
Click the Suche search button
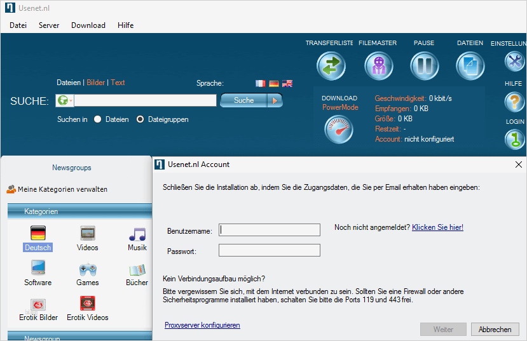[244, 100]
